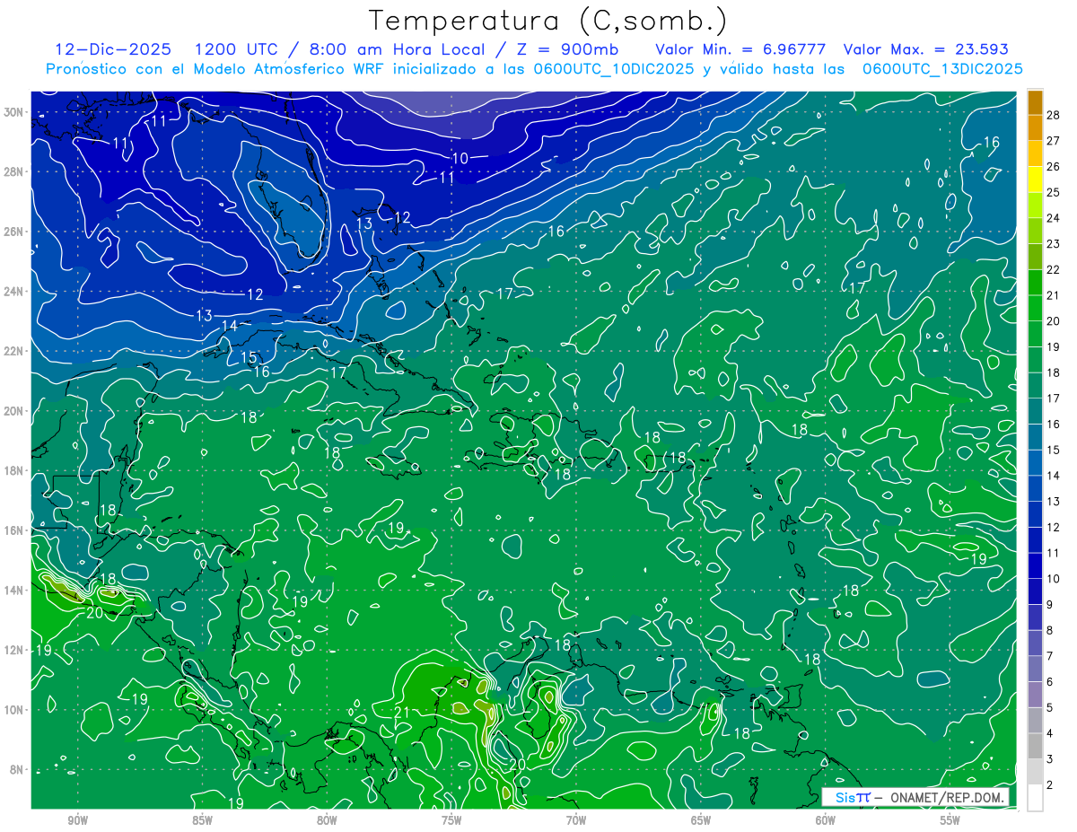1077x832 pixels.
Task: Click the 55W longitude axis label
Action: point(950,819)
